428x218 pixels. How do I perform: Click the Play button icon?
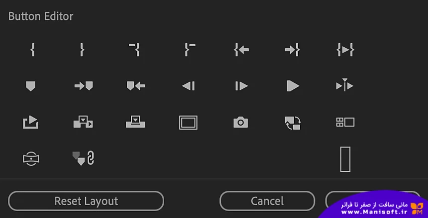coord(293,86)
